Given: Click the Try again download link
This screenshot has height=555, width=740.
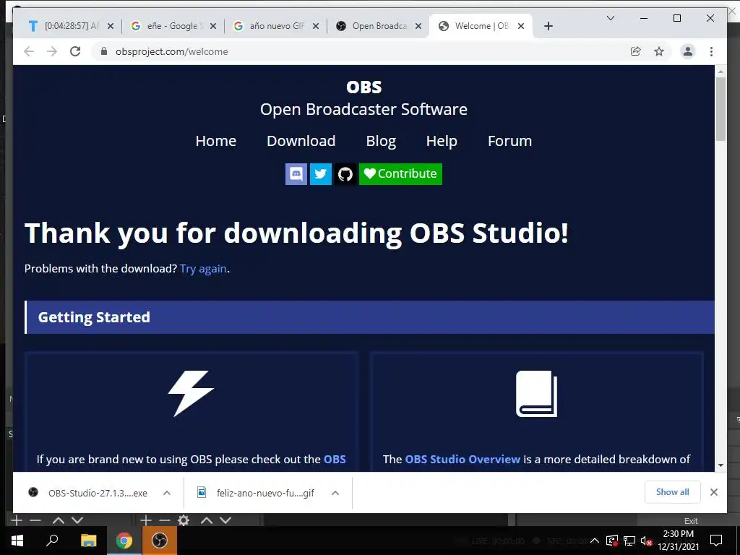Looking at the screenshot, I should (x=203, y=269).
